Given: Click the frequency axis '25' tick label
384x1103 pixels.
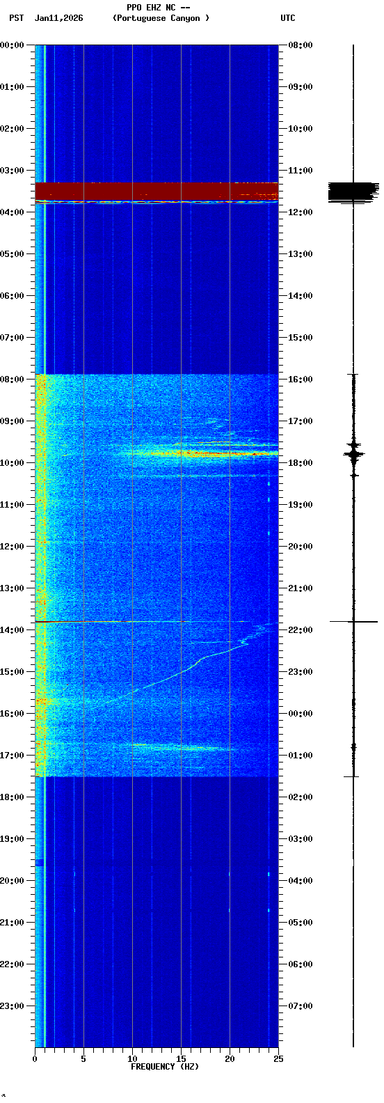Looking at the screenshot, I should [278, 1059].
